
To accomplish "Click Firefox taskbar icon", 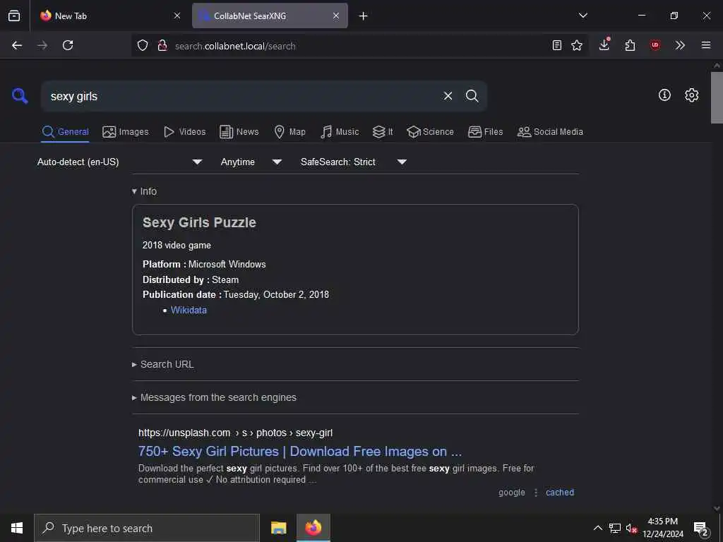I will click(313, 528).
